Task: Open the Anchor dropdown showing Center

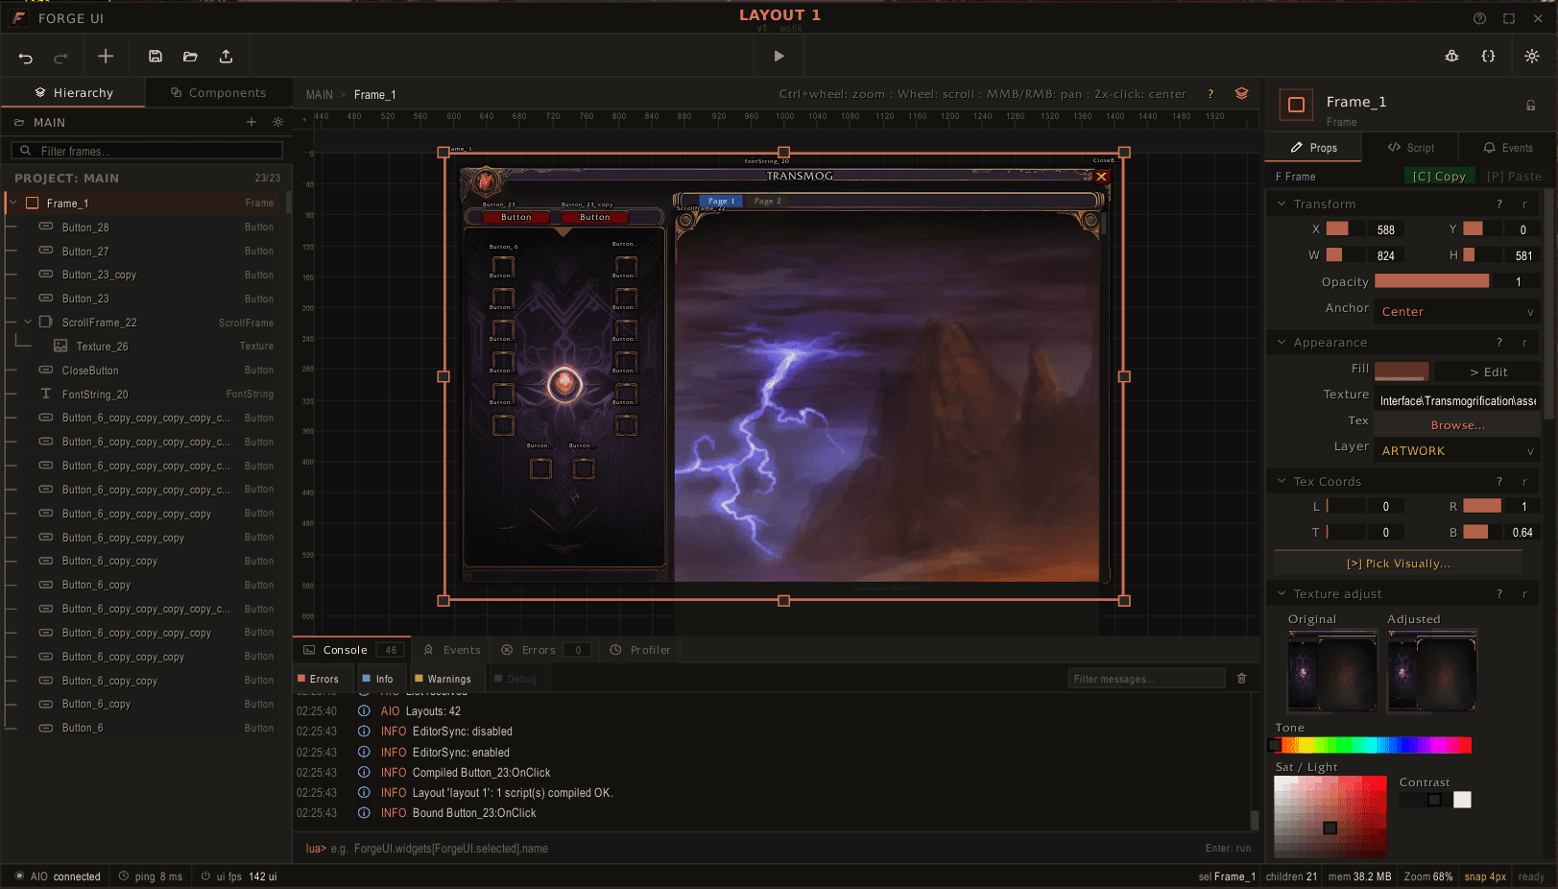Action: pyautogui.click(x=1457, y=311)
